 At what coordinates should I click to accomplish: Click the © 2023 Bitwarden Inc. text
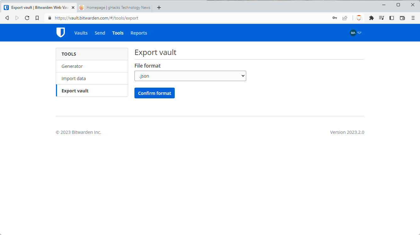coord(78,132)
